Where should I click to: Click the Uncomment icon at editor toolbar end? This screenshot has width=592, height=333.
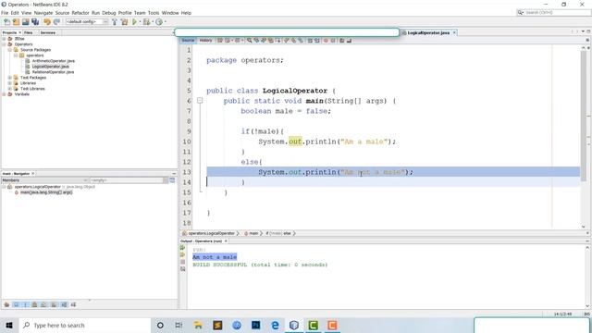(x=350, y=41)
